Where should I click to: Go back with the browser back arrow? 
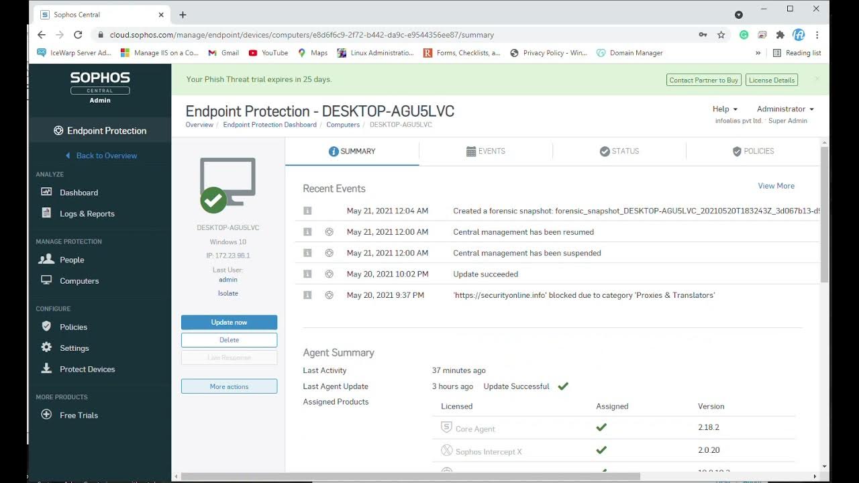click(42, 35)
